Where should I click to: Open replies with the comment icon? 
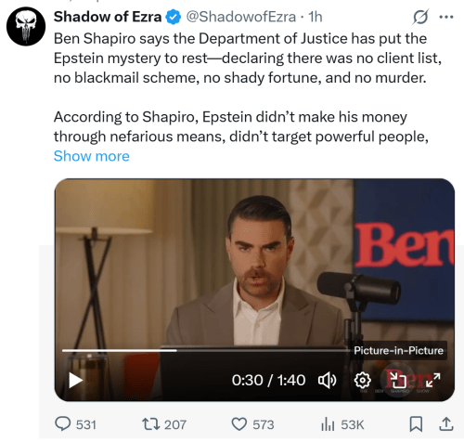(x=63, y=424)
